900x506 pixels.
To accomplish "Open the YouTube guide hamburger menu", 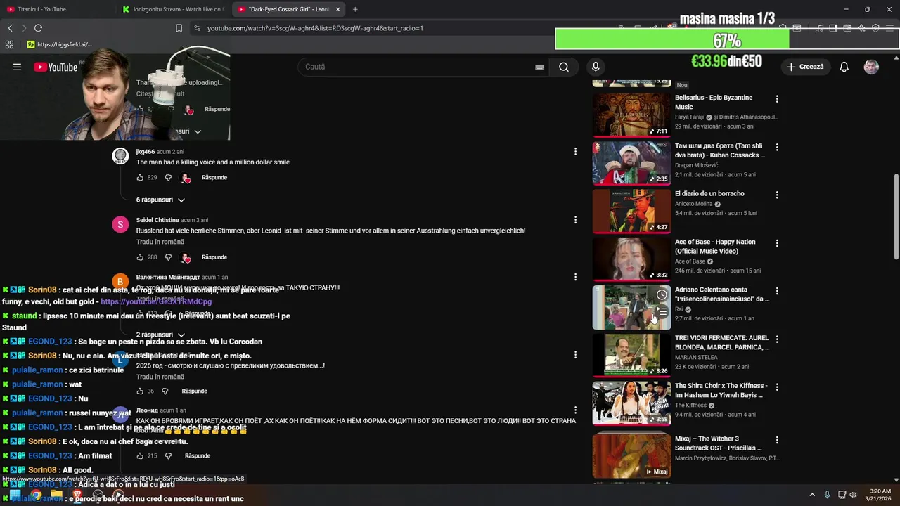I will [x=17, y=67].
